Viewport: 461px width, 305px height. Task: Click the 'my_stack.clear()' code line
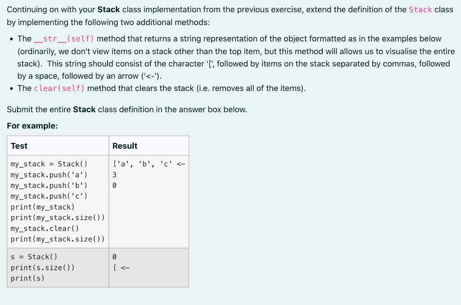click(45, 228)
